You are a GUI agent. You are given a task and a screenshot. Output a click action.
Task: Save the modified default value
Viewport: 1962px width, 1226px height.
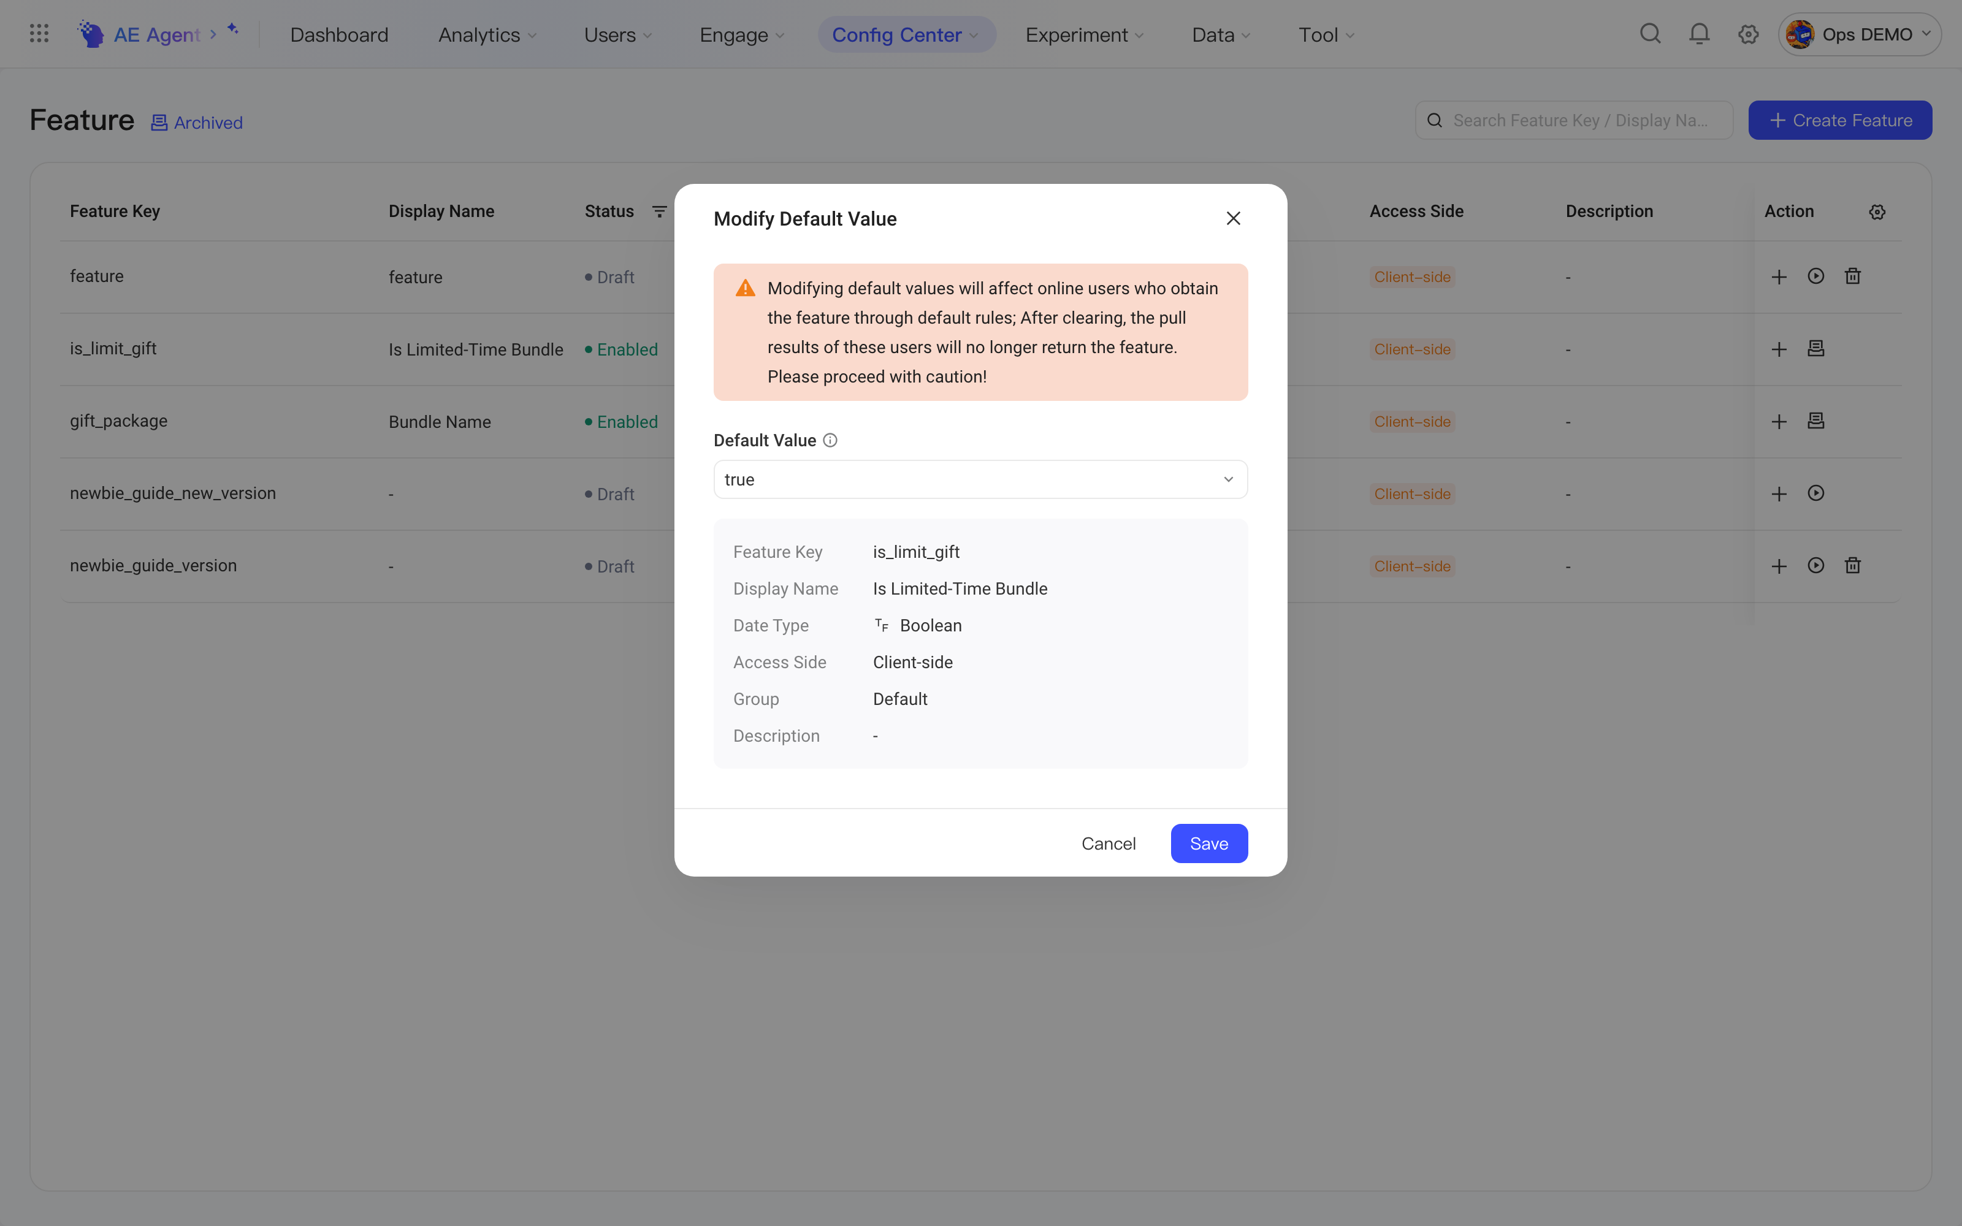coord(1209,843)
